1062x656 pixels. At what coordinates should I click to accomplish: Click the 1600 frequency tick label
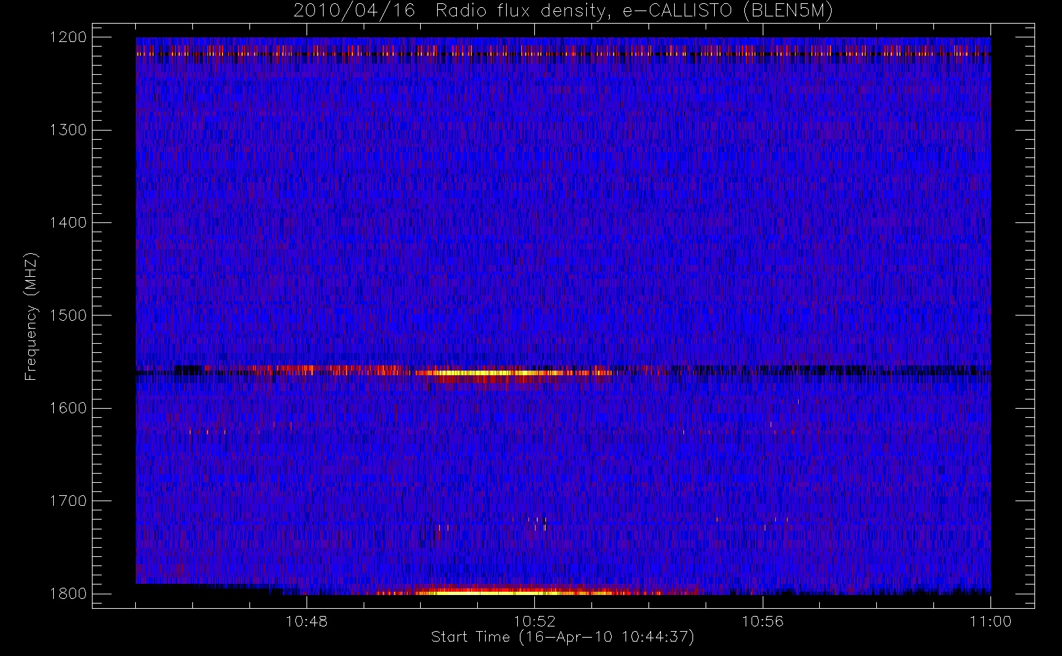coord(68,408)
